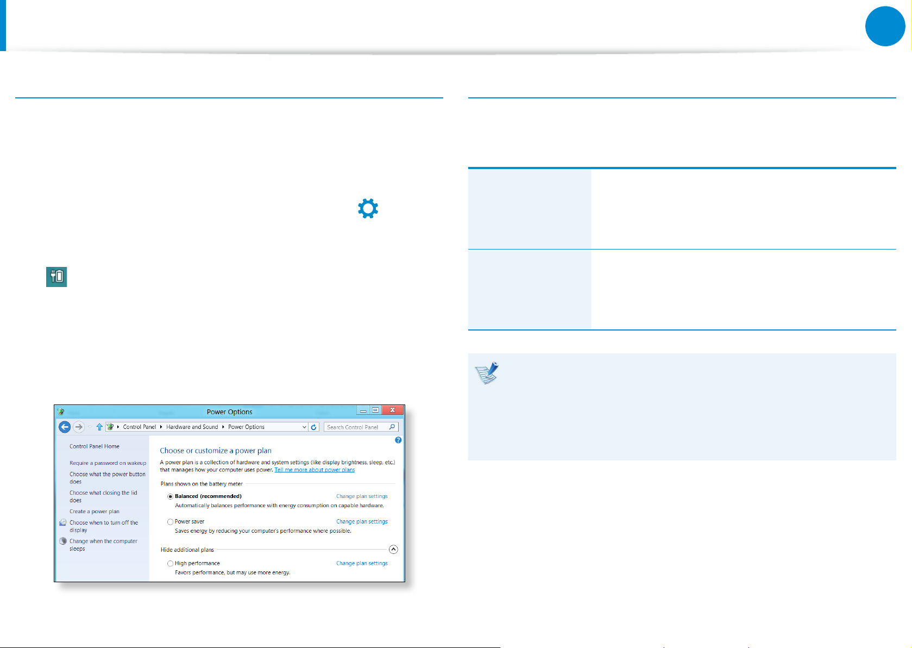This screenshot has width=912, height=648.
Task: Select the High performance plan
Action: [x=171, y=564]
